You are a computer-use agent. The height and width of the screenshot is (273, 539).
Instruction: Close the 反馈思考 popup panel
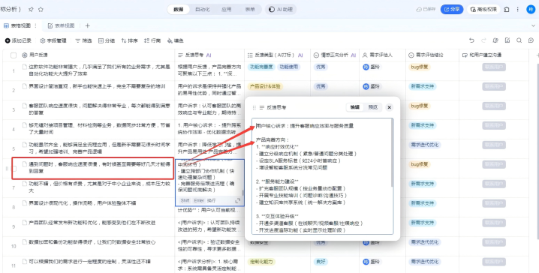click(x=389, y=107)
